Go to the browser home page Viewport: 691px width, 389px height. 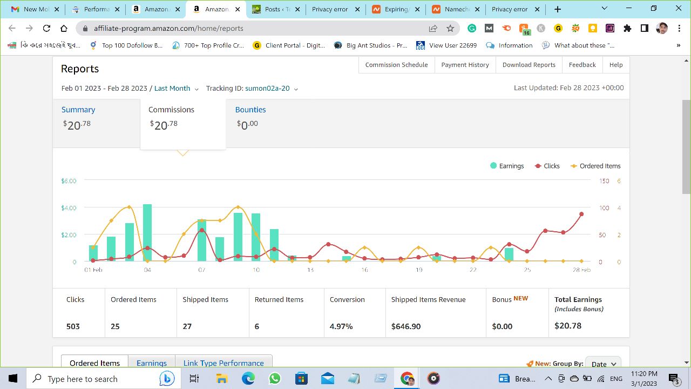point(64,29)
